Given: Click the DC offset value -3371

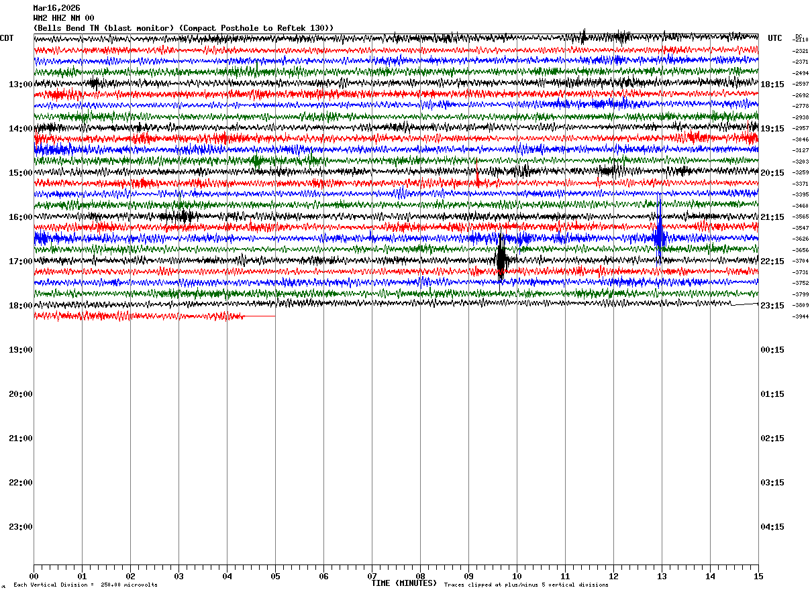Looking at the screenshot, I should tap(801, 184).
